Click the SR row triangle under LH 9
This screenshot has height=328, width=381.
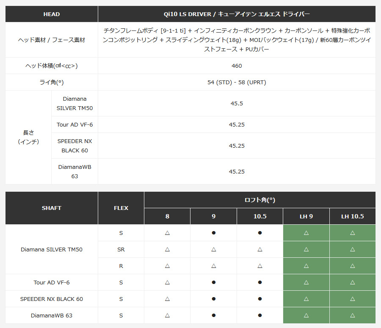point(306,250)
